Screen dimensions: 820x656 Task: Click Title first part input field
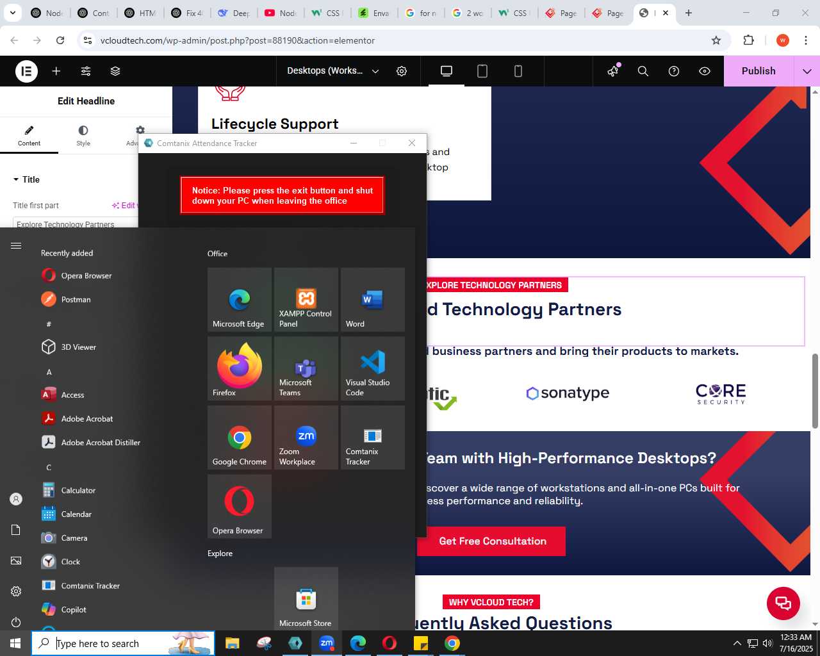click(x=76, y=224)
